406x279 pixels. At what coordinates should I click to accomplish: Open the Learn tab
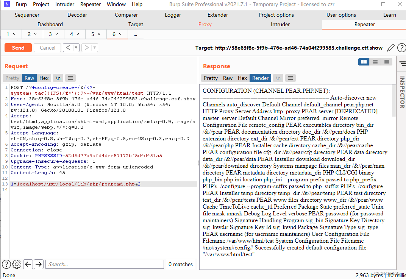point(389,15)
